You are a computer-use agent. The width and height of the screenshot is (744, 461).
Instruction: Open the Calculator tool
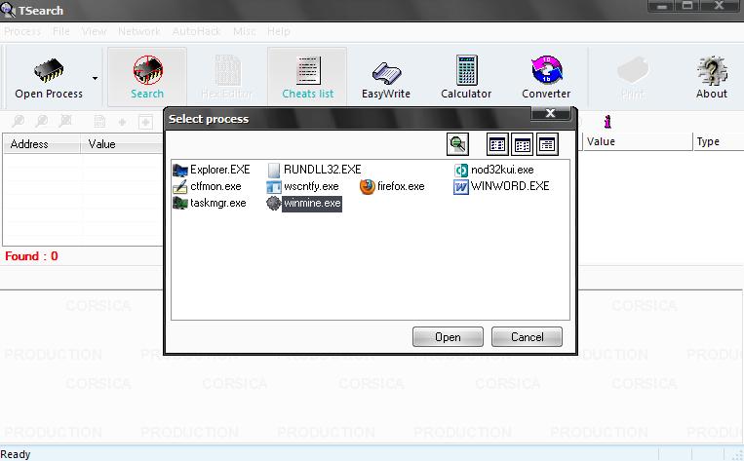(x=466, y=77)
